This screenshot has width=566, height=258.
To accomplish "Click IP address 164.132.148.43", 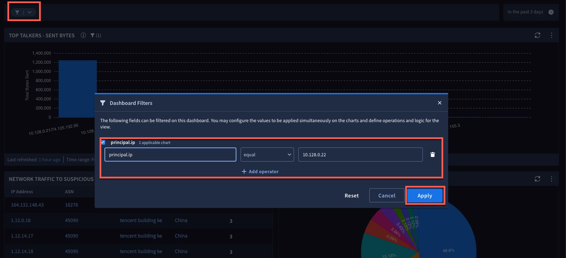I will 27,205.
